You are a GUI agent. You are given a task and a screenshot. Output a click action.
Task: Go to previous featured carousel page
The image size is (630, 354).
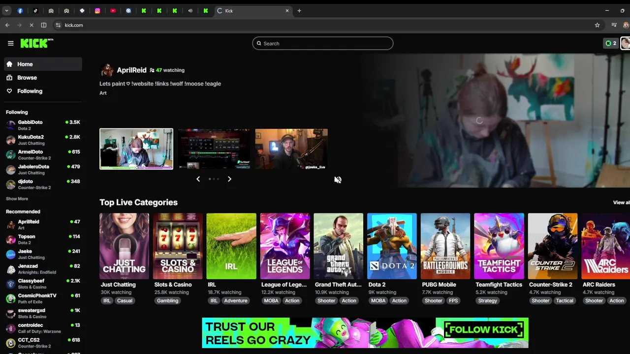pyautogui.click(x=198, y=179)
